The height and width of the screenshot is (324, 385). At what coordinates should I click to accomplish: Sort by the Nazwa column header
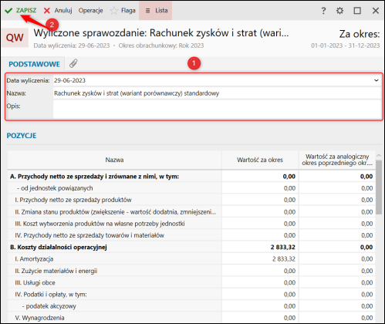coord(114,160)
